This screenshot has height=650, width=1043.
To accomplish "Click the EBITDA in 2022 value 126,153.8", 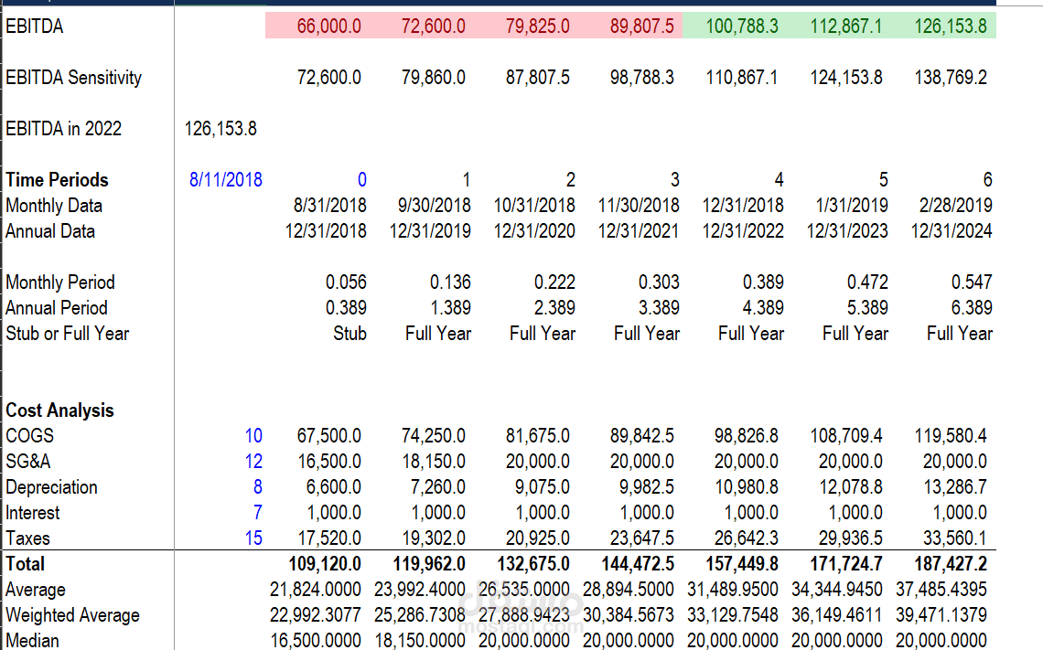I will [220, 128].
